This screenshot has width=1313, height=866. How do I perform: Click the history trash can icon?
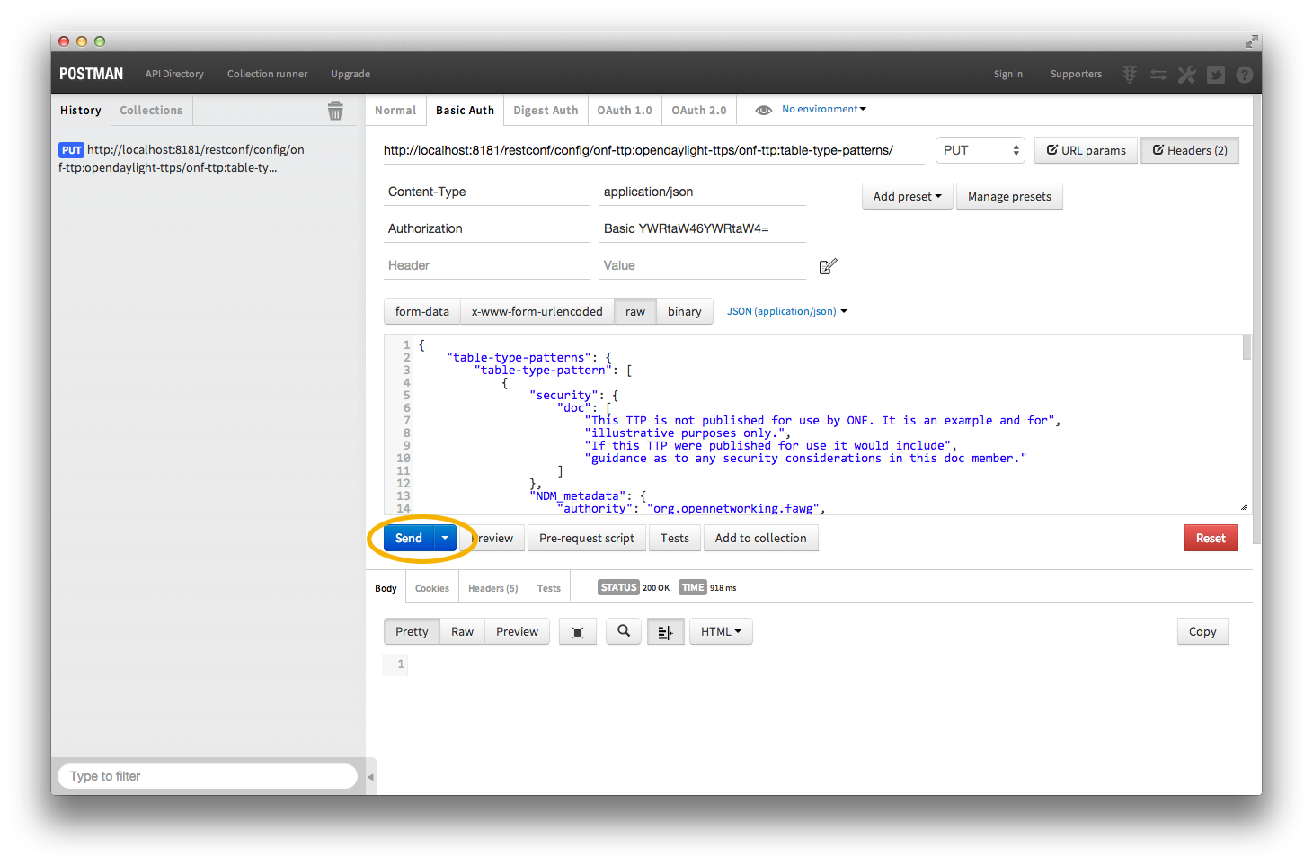(335, 111)
